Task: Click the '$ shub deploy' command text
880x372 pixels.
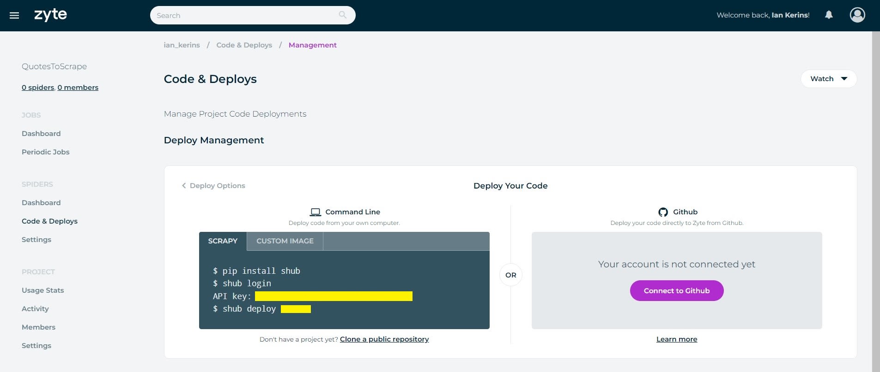Action: [x=244, y=309]
